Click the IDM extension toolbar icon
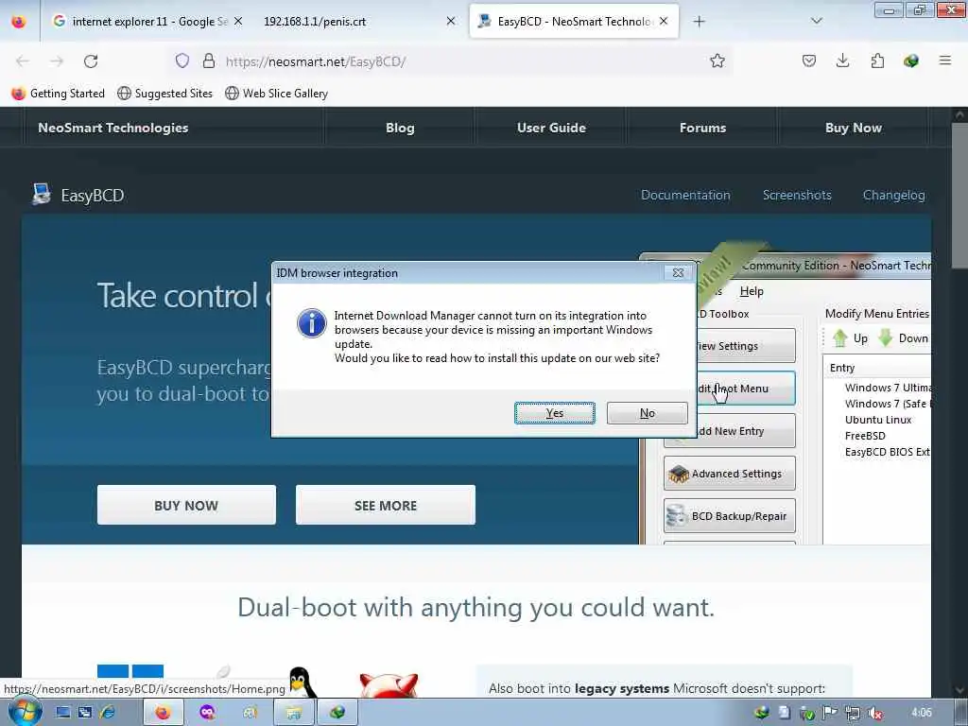The height and width of the screenshot is (726, 968). (911, 60)
